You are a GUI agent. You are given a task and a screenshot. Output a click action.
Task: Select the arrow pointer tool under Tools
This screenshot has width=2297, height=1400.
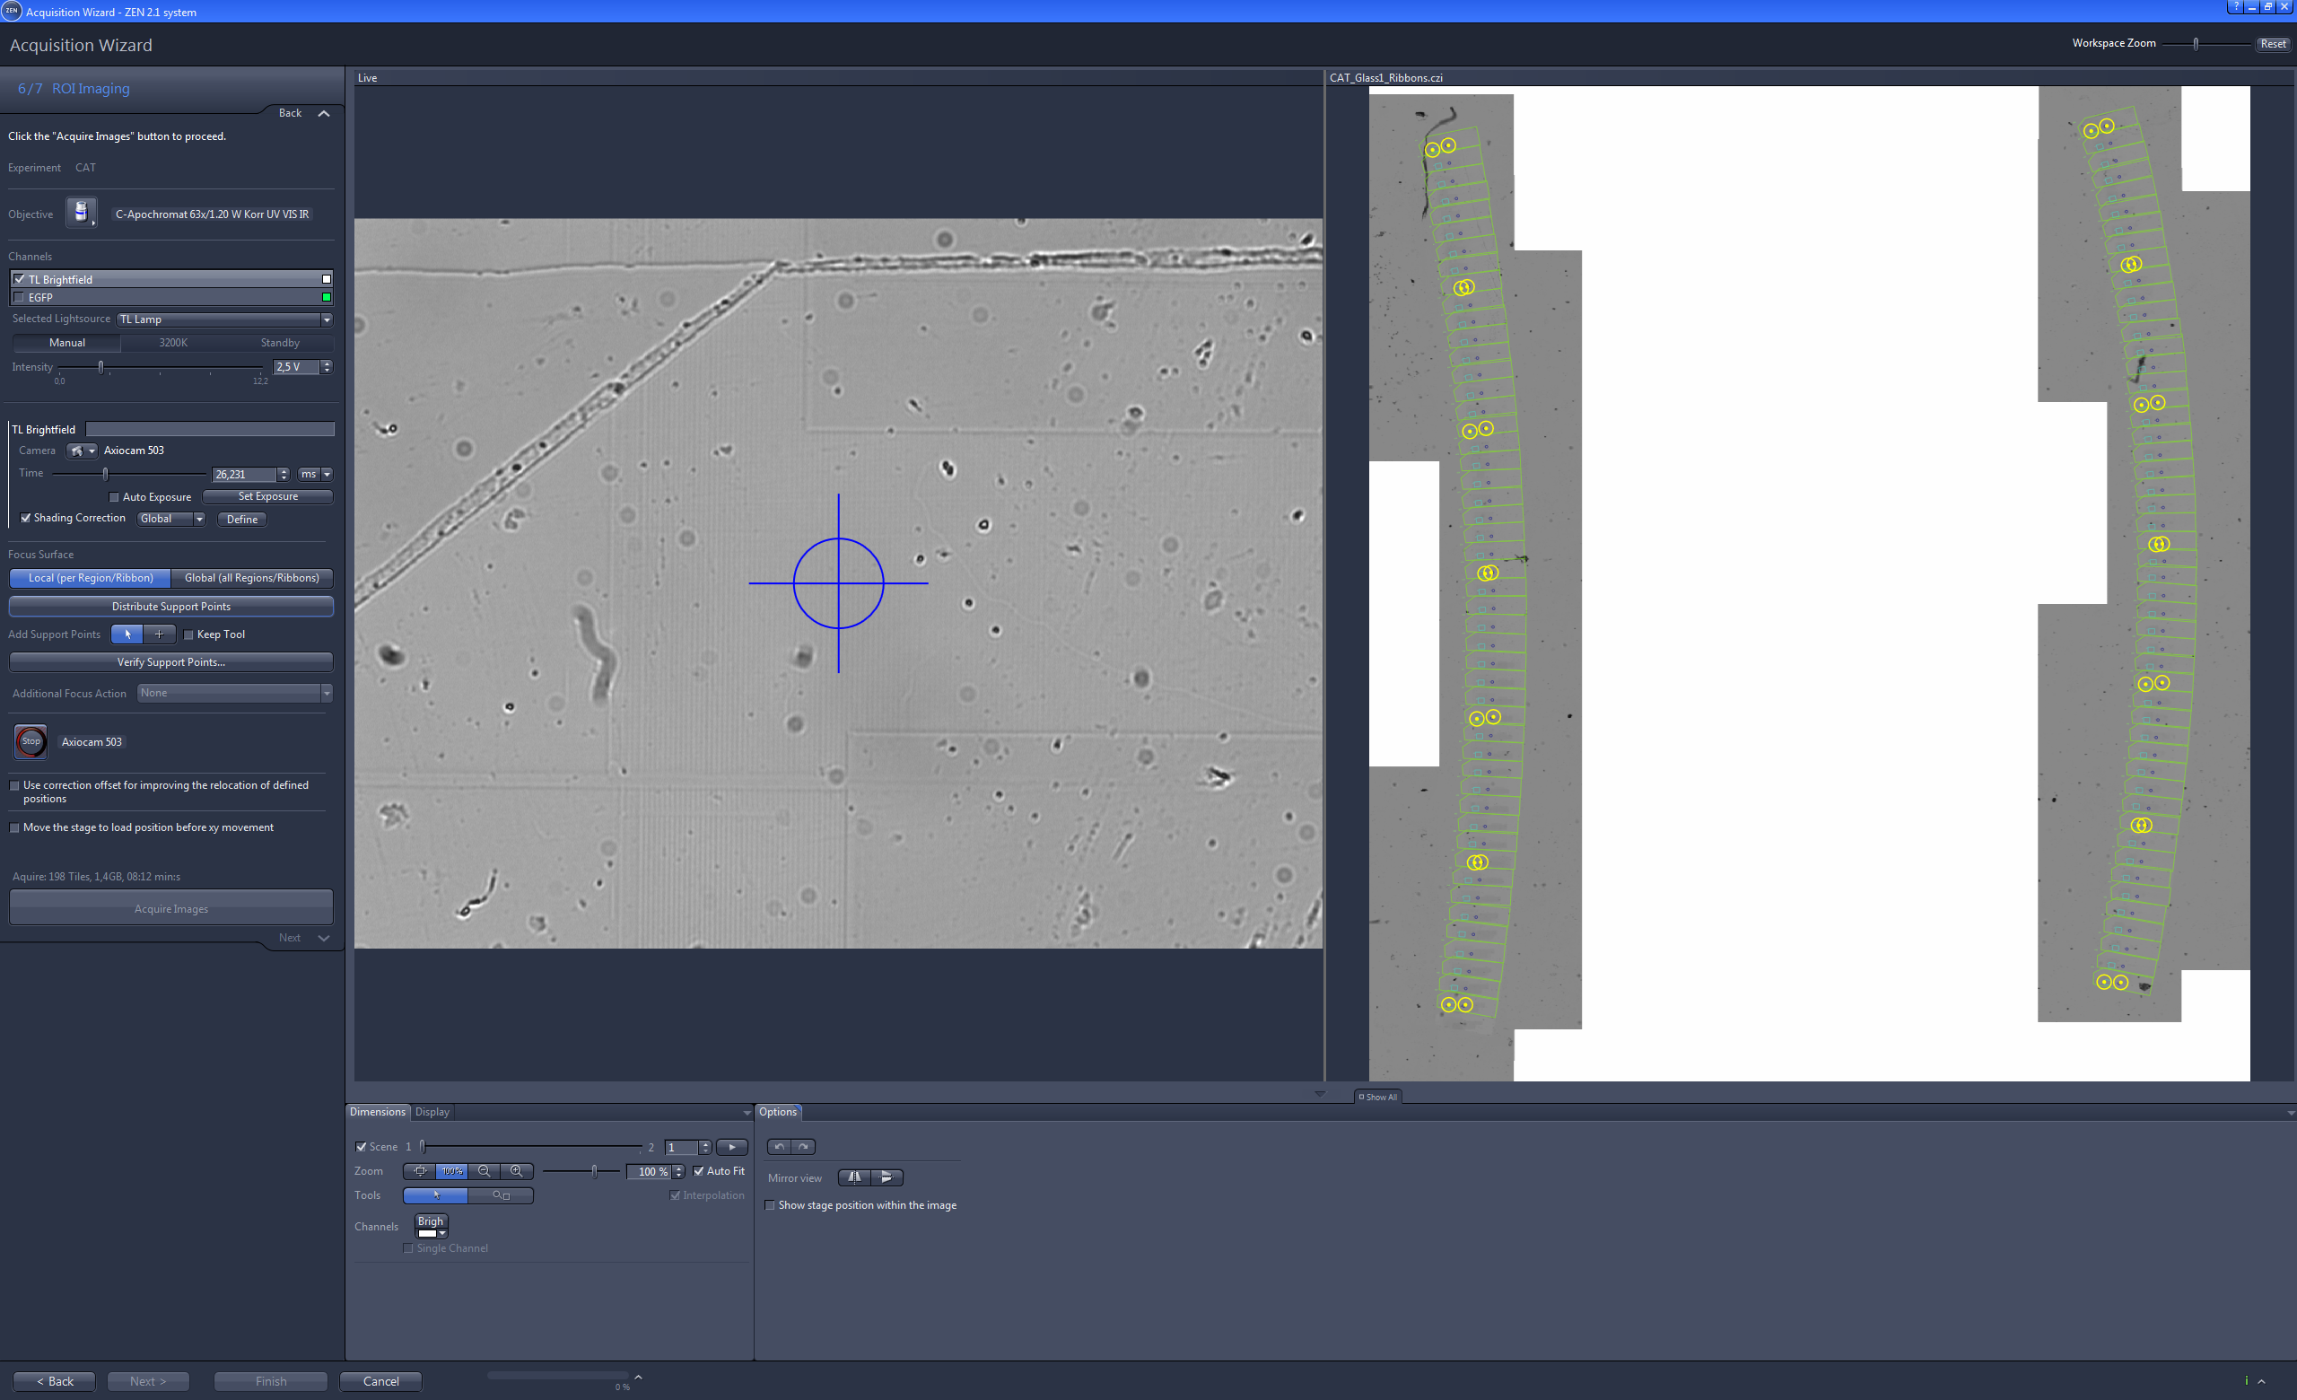click(434, 1195)
